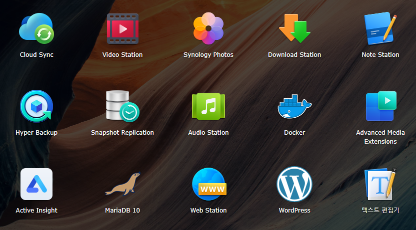The image size is (416, 230).
Task: Launch the Active Insight icon
Action: tap(36, 184)
